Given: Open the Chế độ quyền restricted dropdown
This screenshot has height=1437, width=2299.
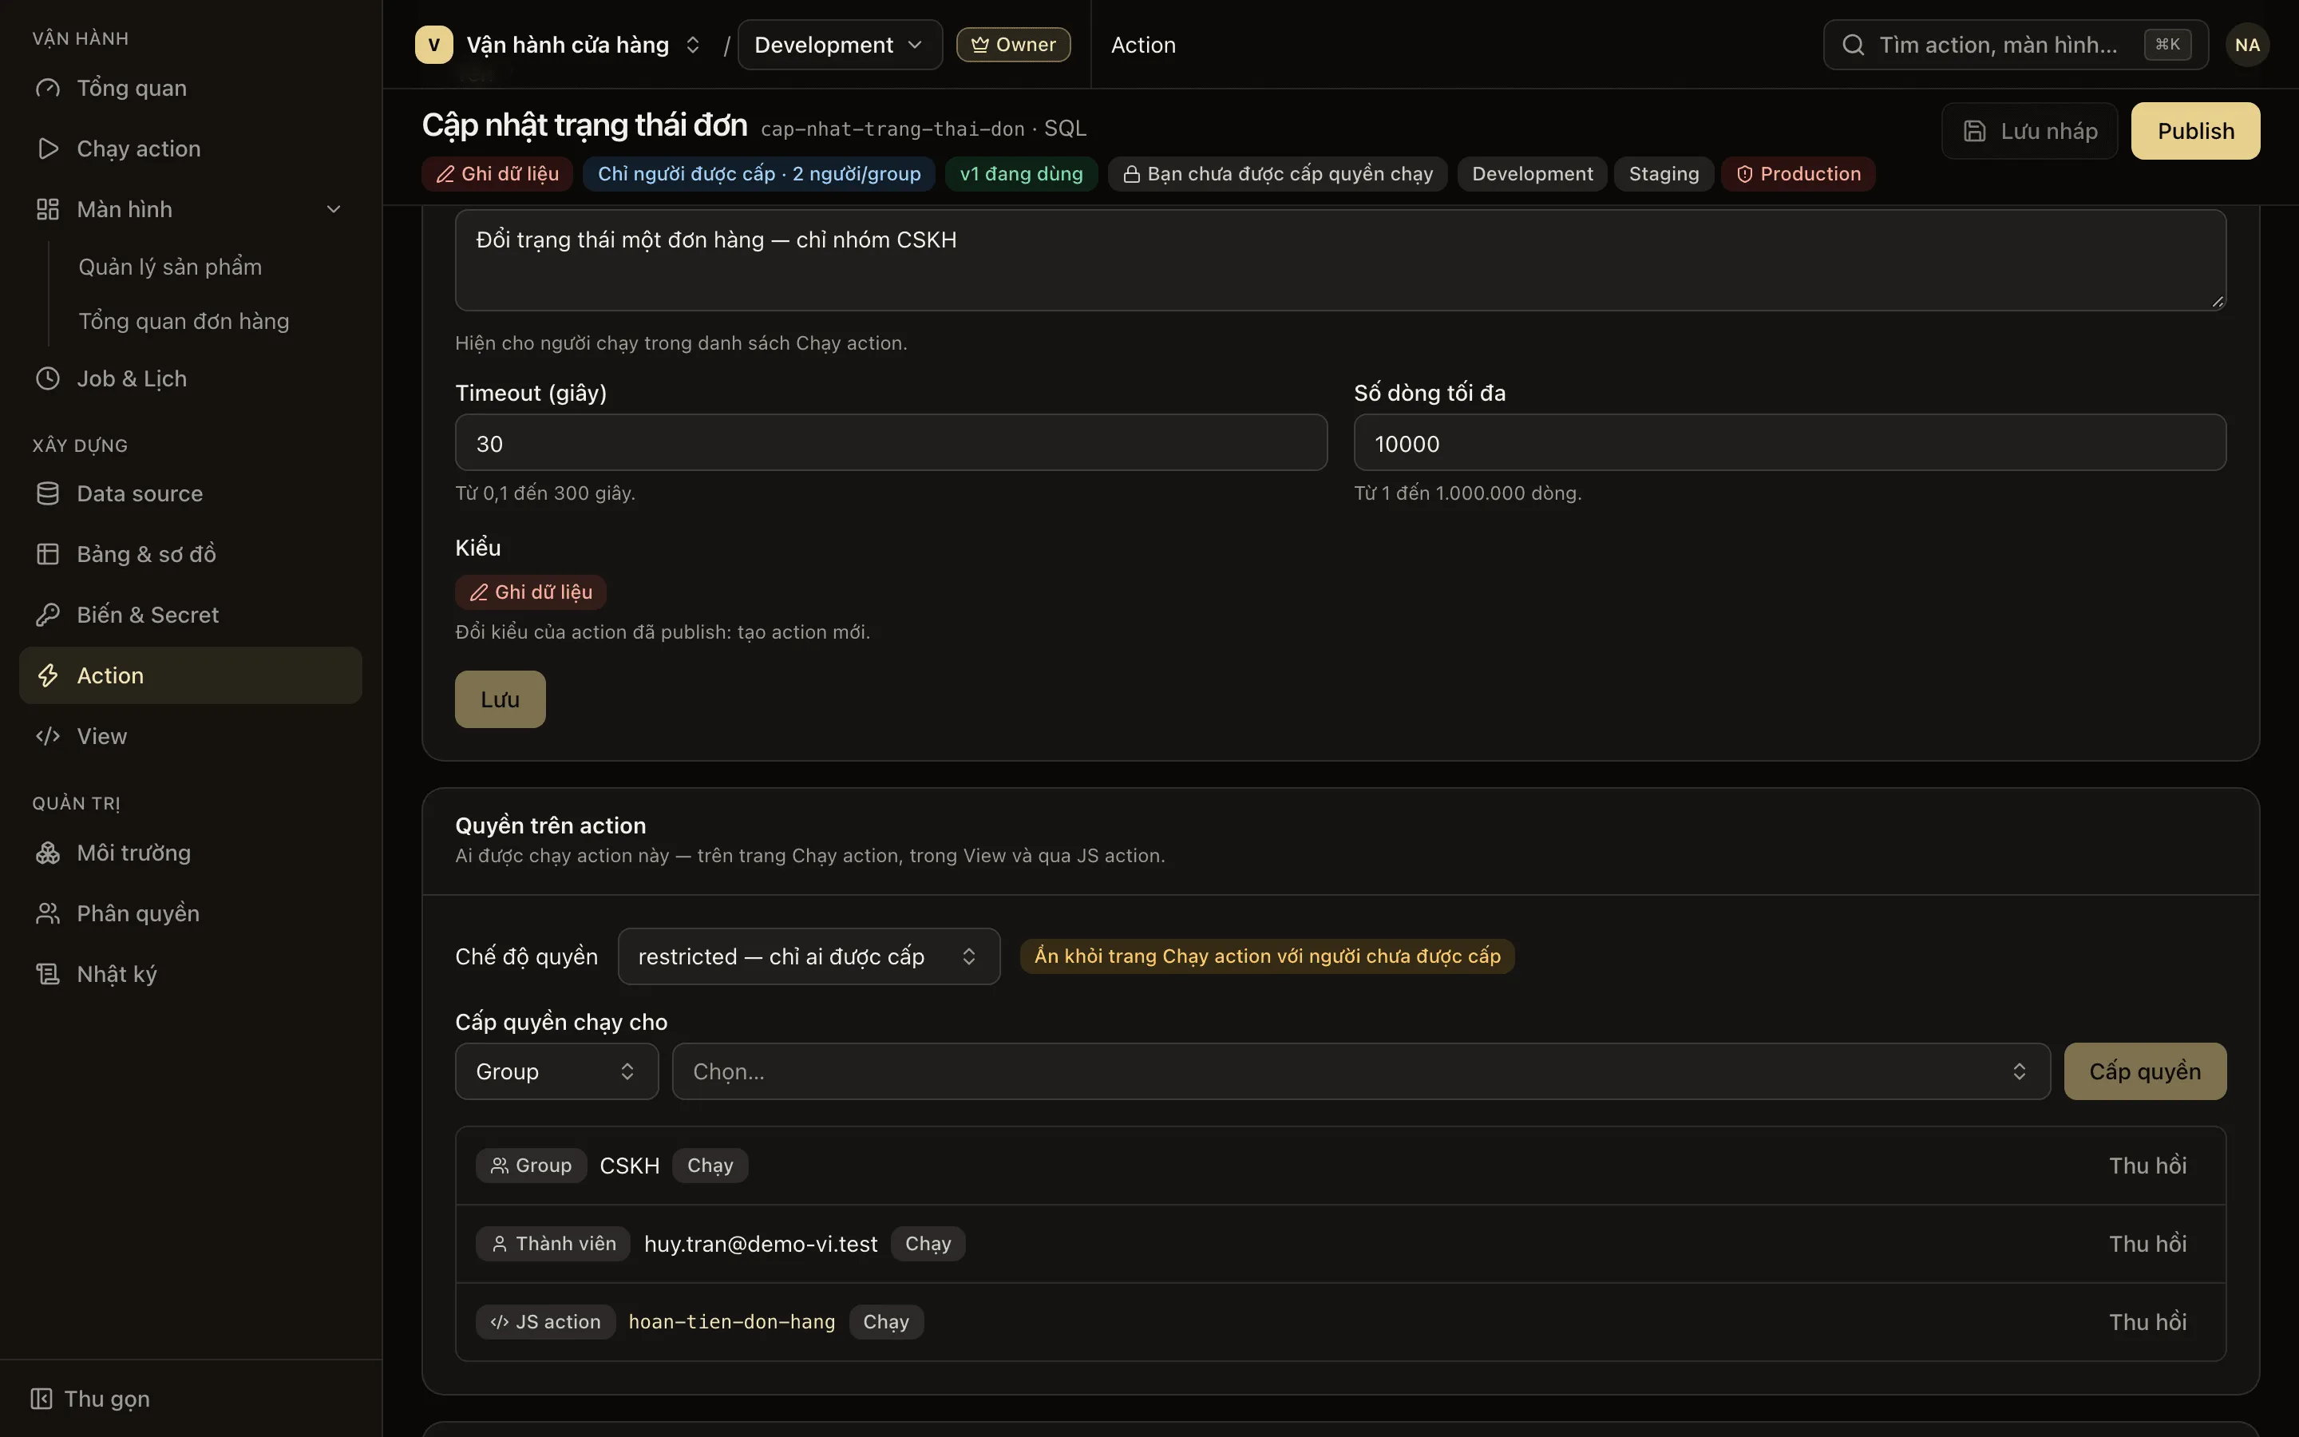Looking at the screenshot, I should tap(808, 956).
